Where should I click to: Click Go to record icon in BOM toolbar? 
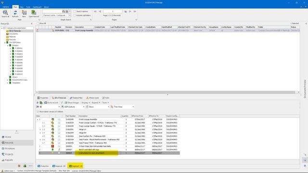coord(46,102)
